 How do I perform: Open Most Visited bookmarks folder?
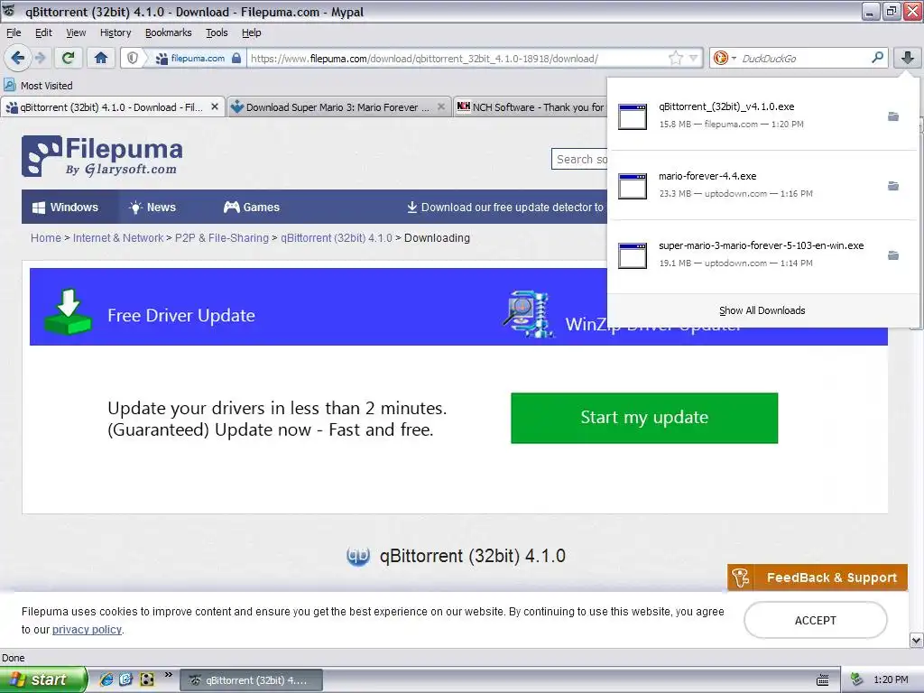coord(38,86)
